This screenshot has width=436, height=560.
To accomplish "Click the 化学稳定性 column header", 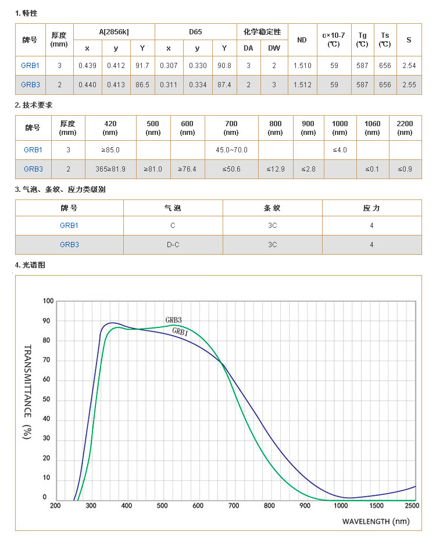I will point(262,32).
